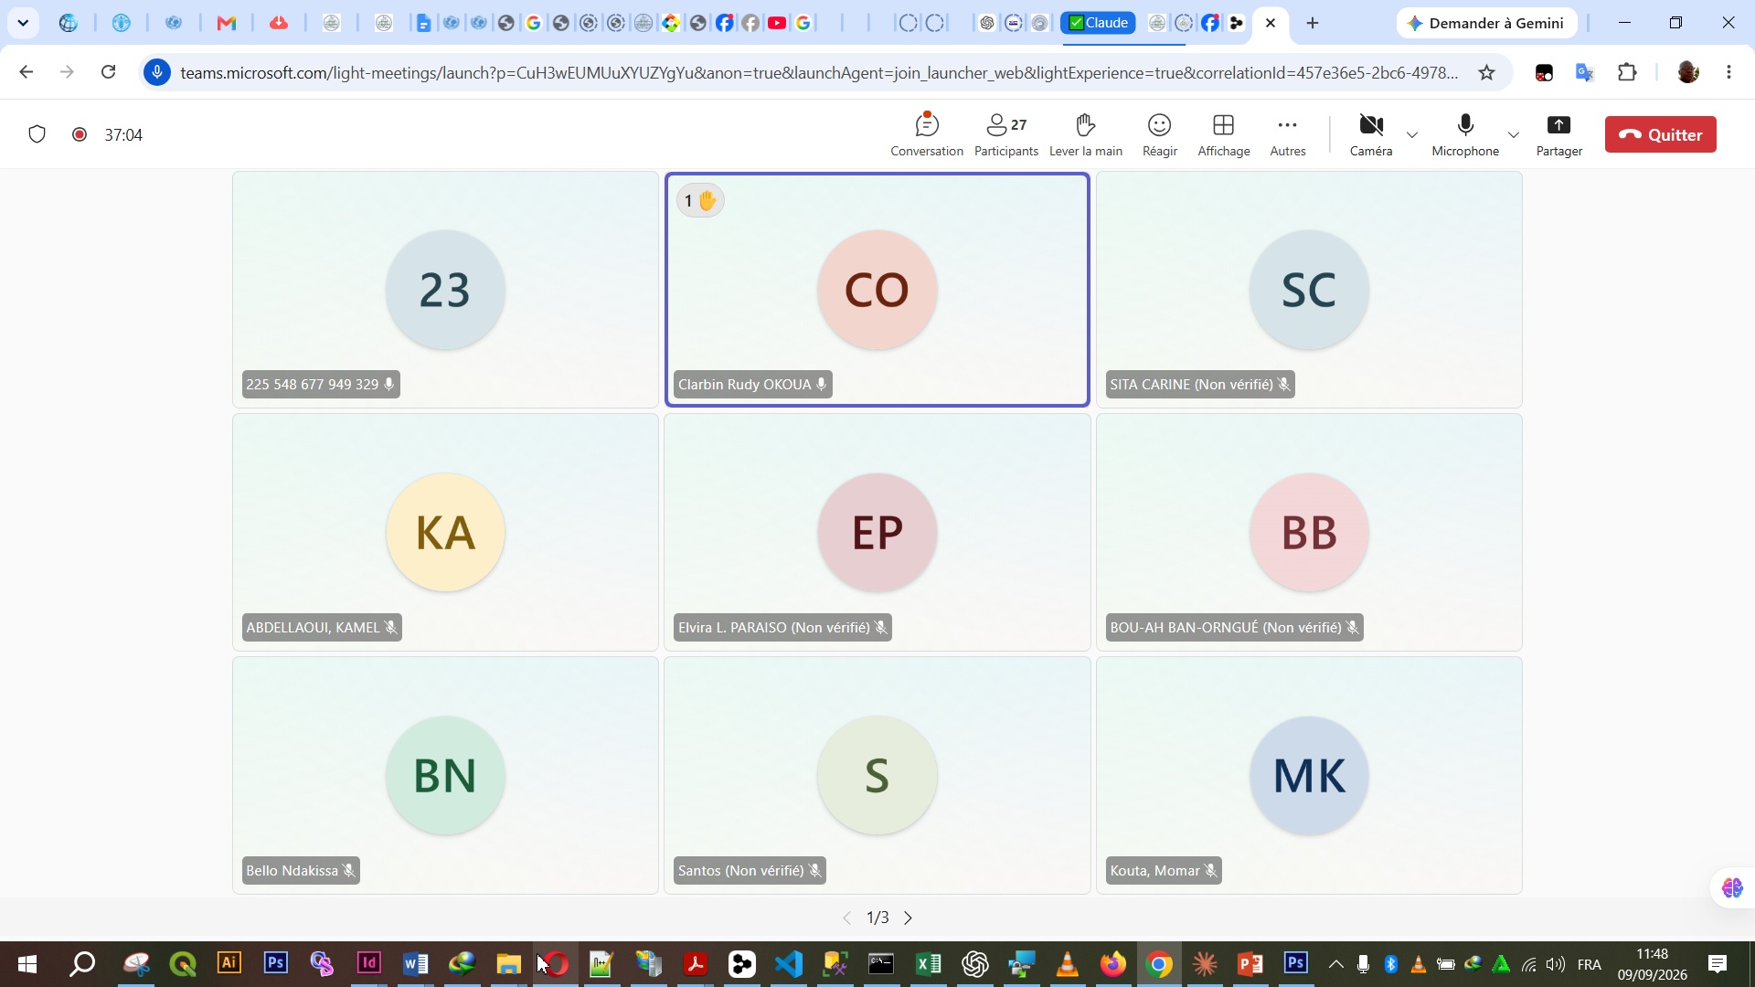This screenshot has height=987, width=1755.
Task: Click Demander à Gemini button
Action: (1486, 23)
